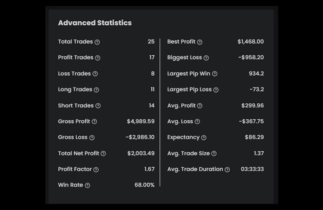The image size is (323, 210).
Task: Click the info icon beside Avg. Trade Duration
Action: 227,169
